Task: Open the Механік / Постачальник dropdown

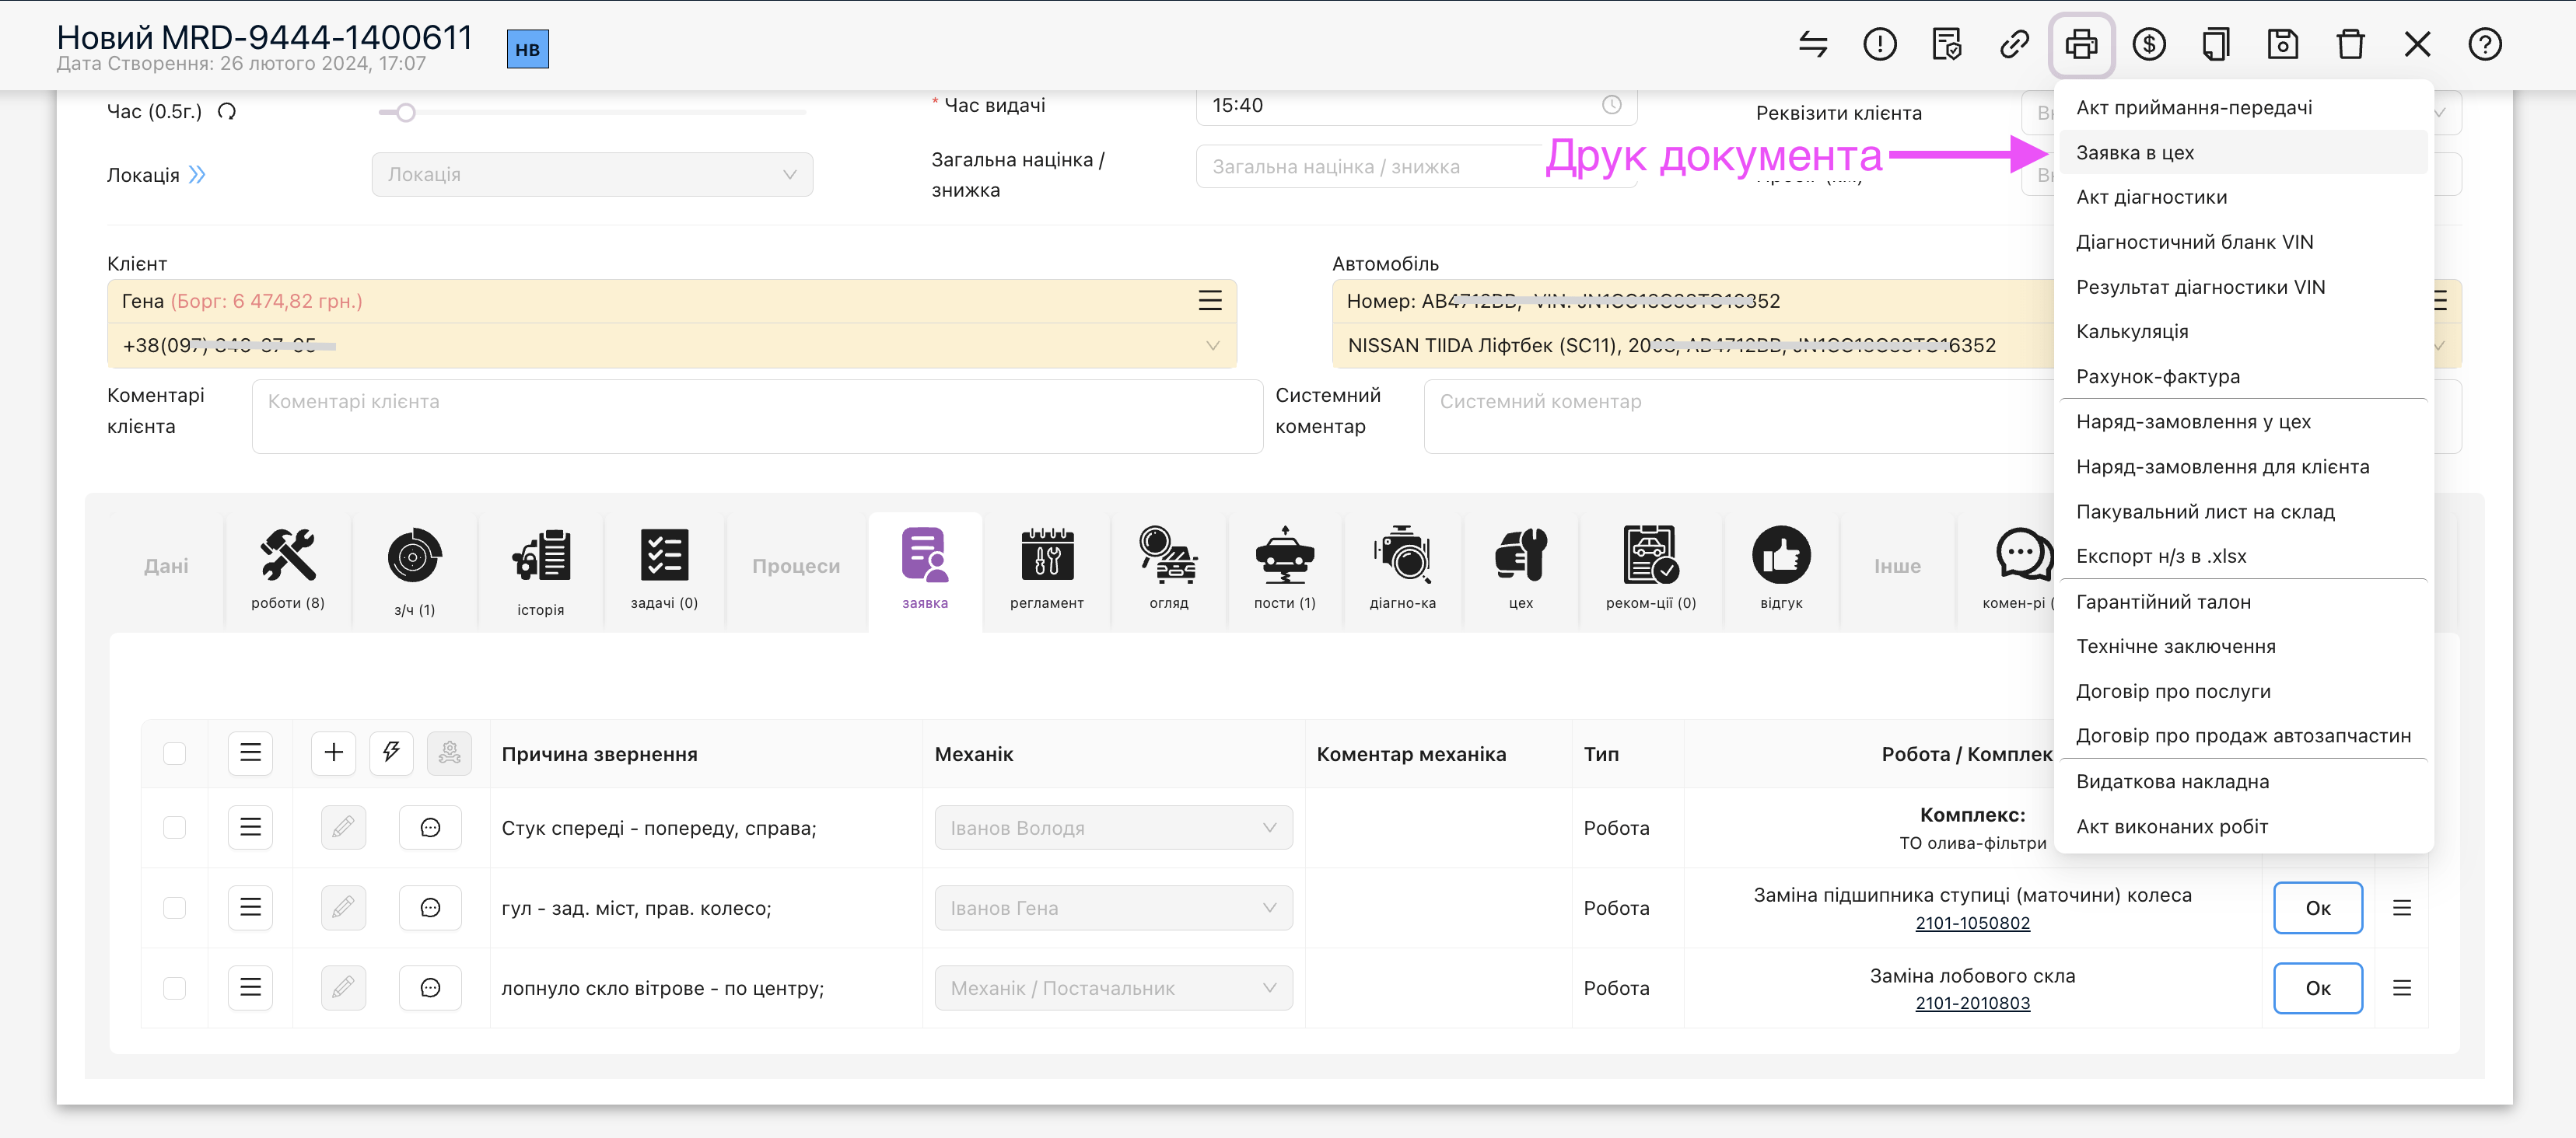Action: [x=1112, y=988]
